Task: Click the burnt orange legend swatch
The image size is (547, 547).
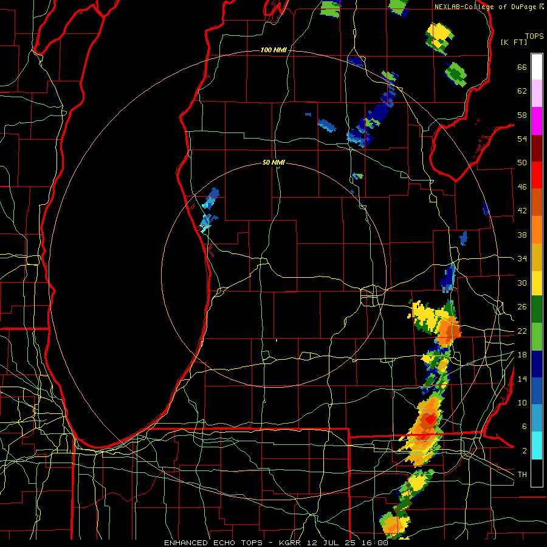Action: [537, 202]
